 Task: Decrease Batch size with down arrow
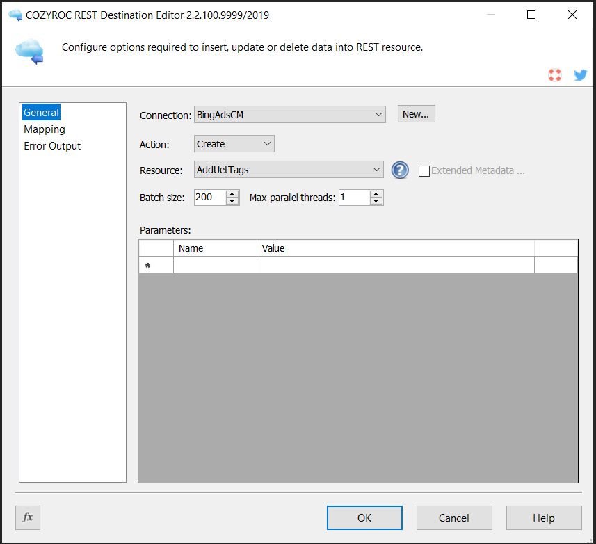(x=232, y=201)
